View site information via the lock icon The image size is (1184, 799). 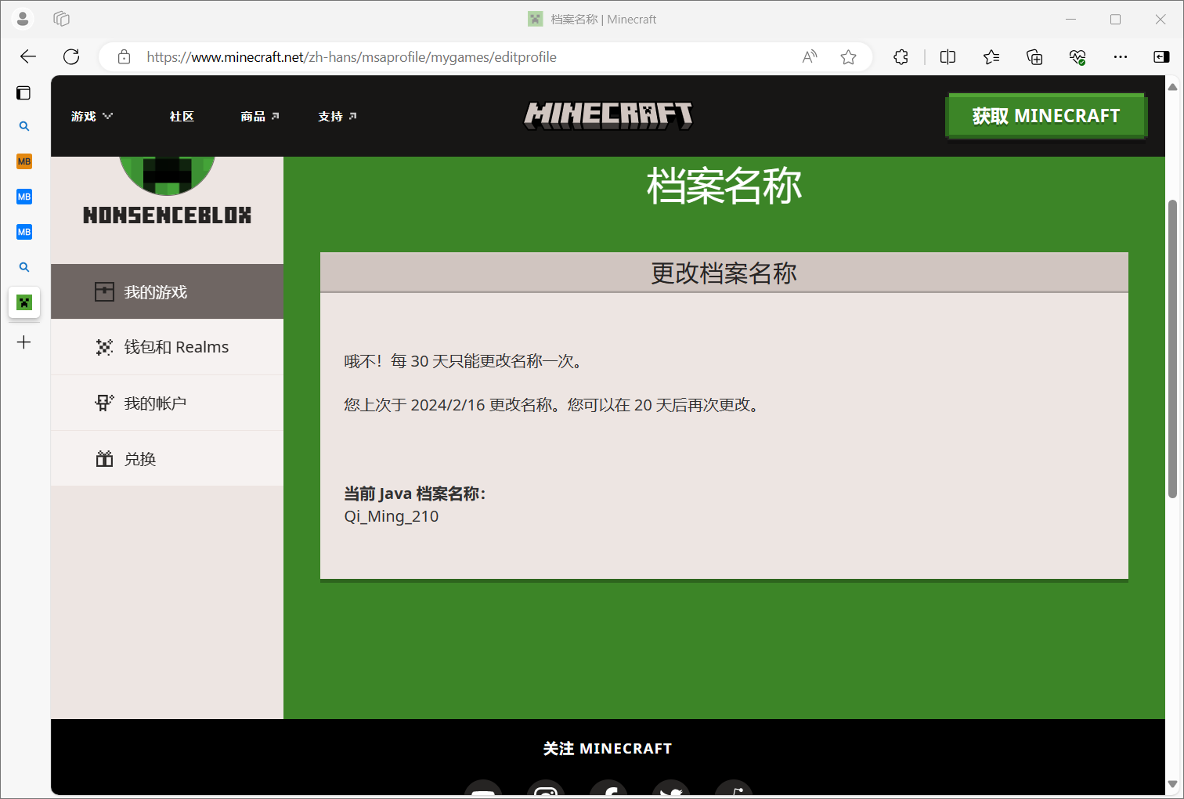(x=124, y=56)
